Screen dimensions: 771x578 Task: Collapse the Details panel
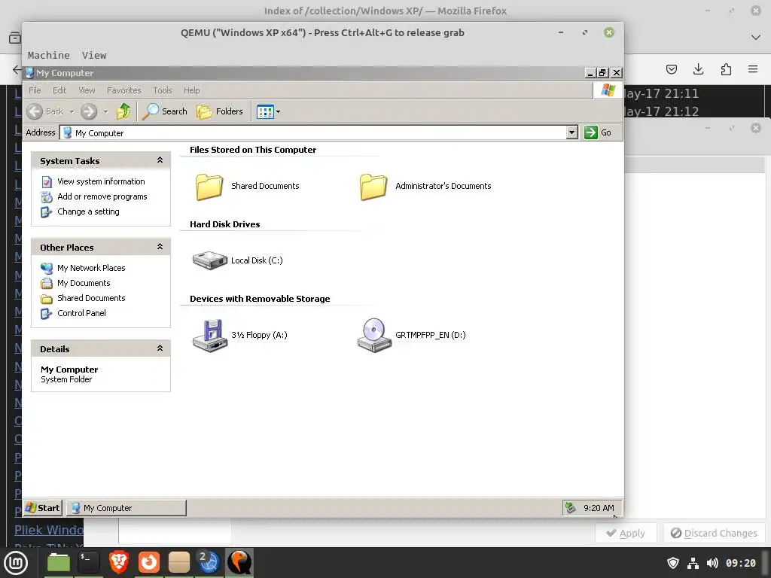point(160,348)
